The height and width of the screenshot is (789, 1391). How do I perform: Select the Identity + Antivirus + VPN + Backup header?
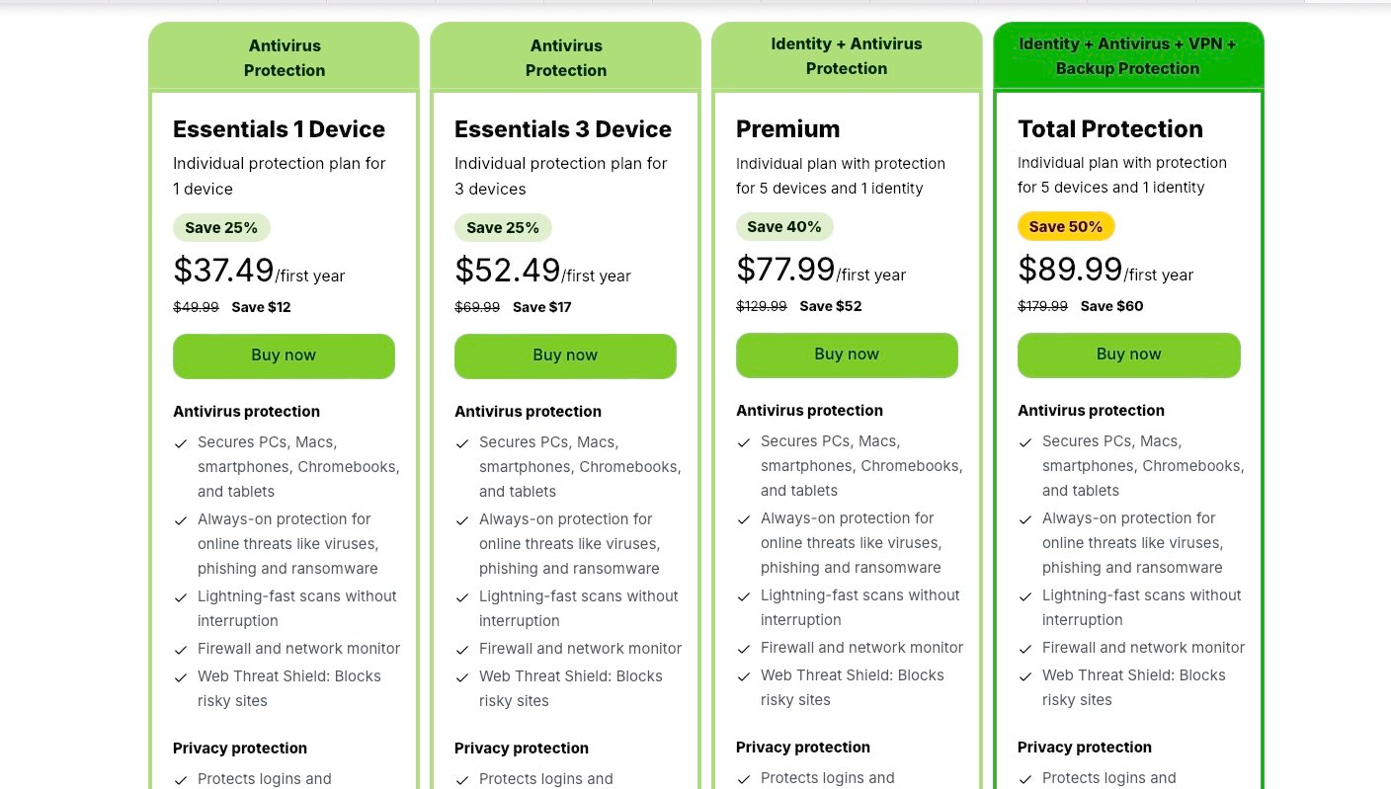click(x=1127, y=56)
